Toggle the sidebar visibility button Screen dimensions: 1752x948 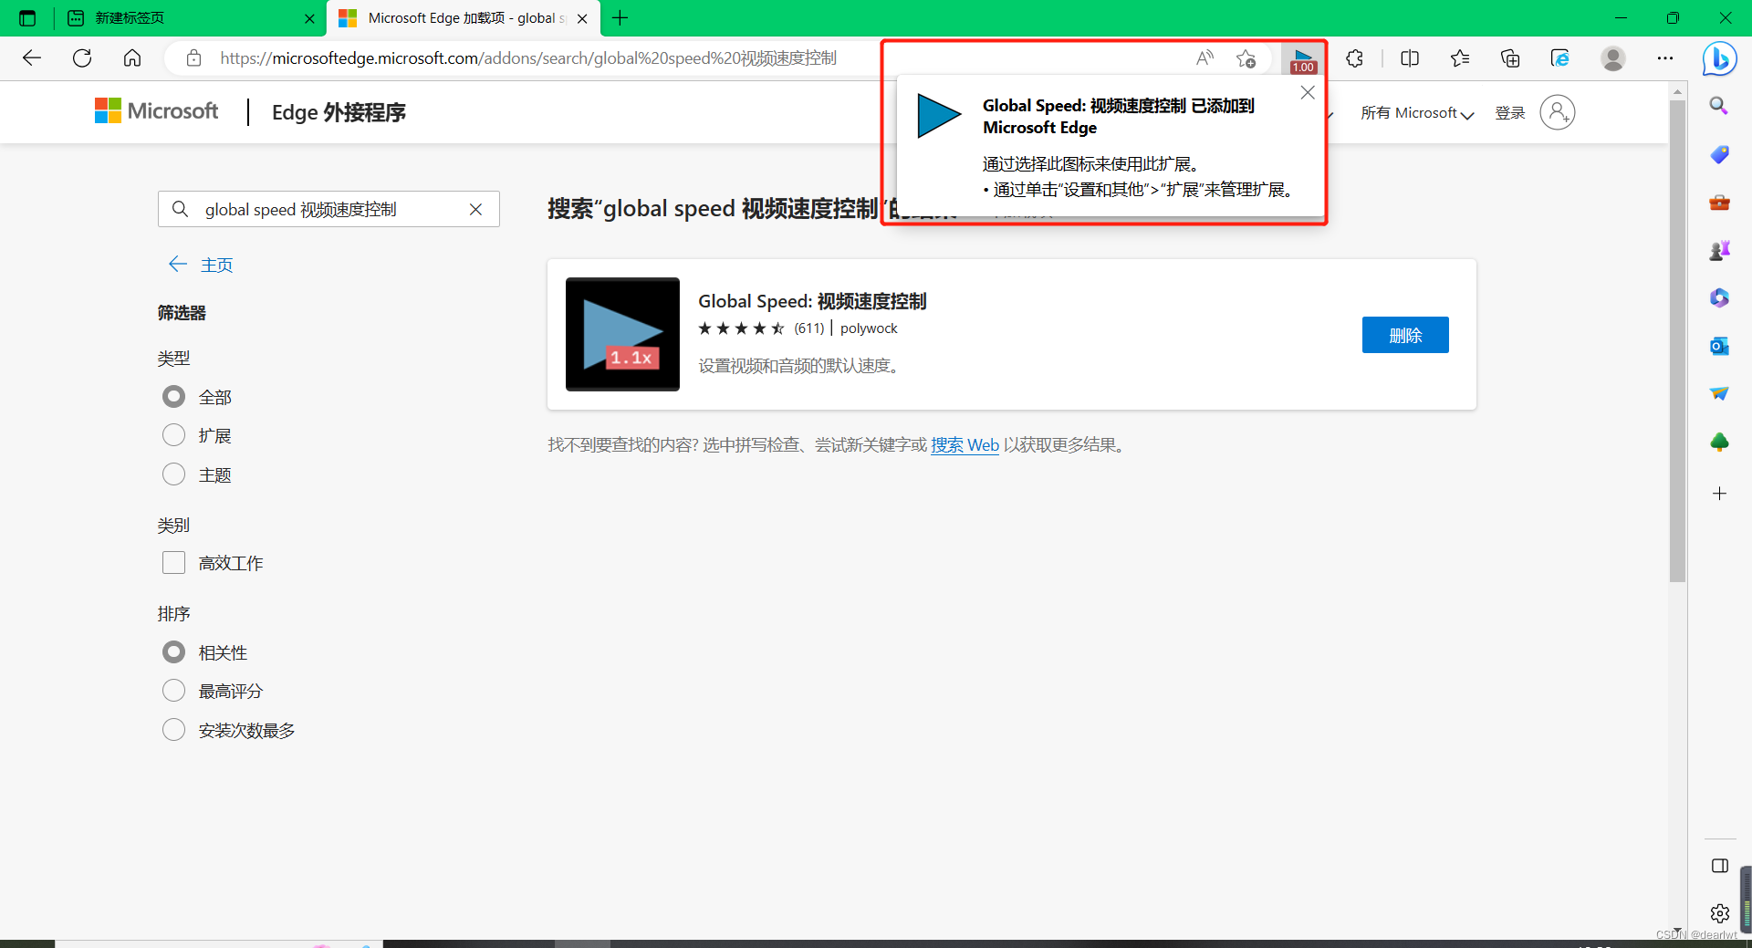point(1720,866)
